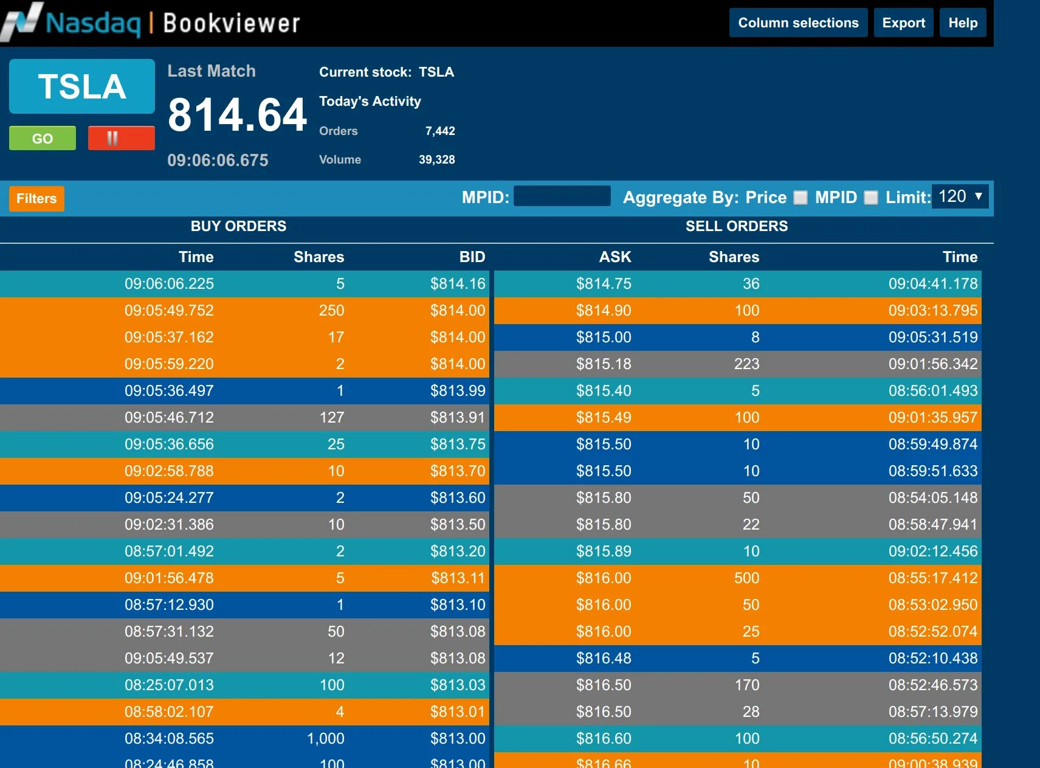
Task: Select the $813.03 bid cell
Action: tap(458, 685)
